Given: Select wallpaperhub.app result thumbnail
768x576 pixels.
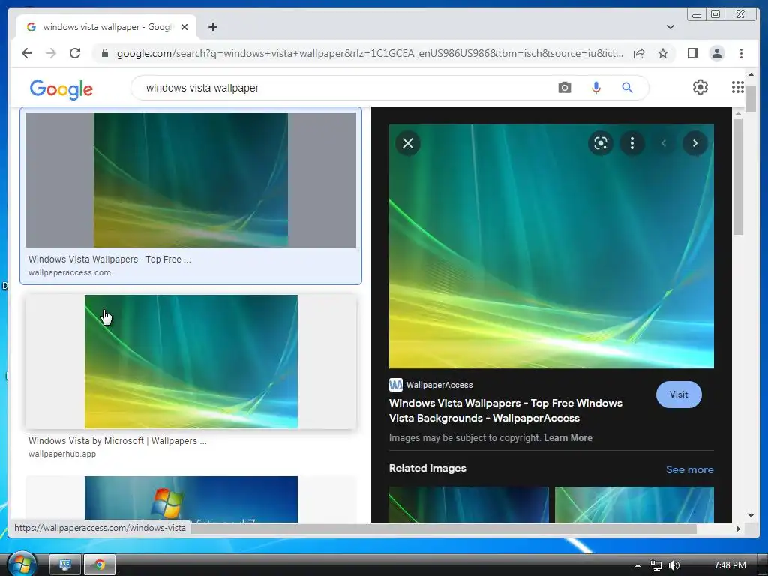Looking at the screenshot, I should 190,361.
